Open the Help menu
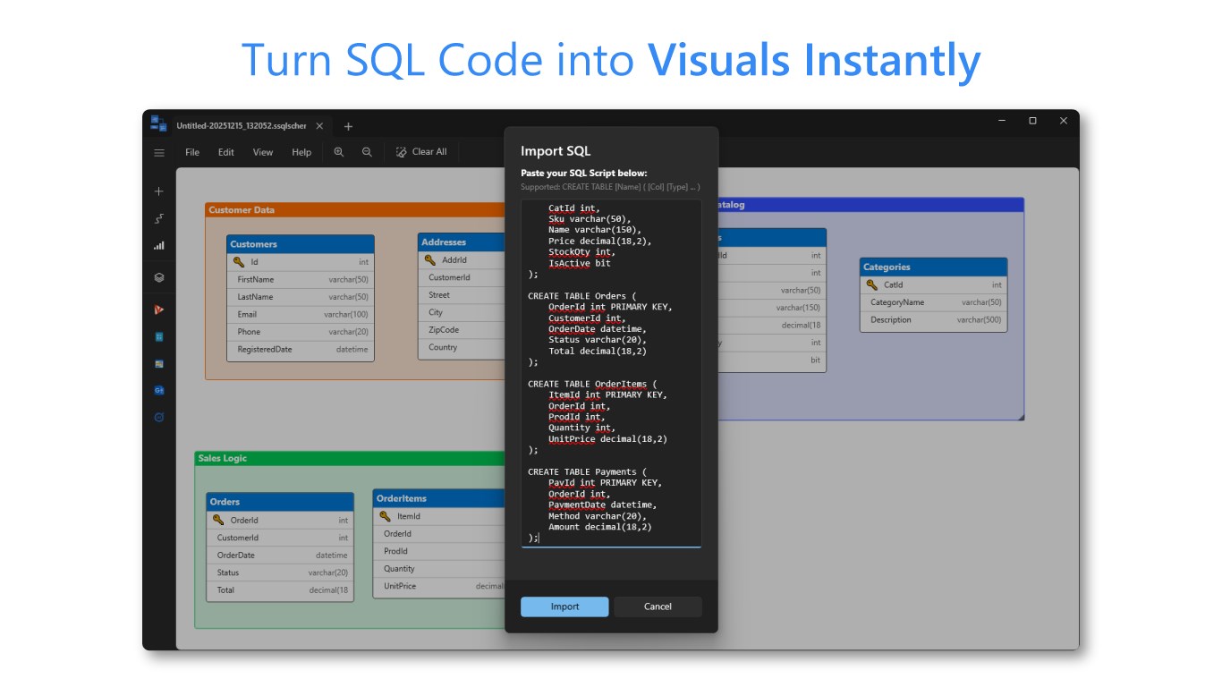The height and width of the screenshot is (687, 1222). [x=301, y=152]
